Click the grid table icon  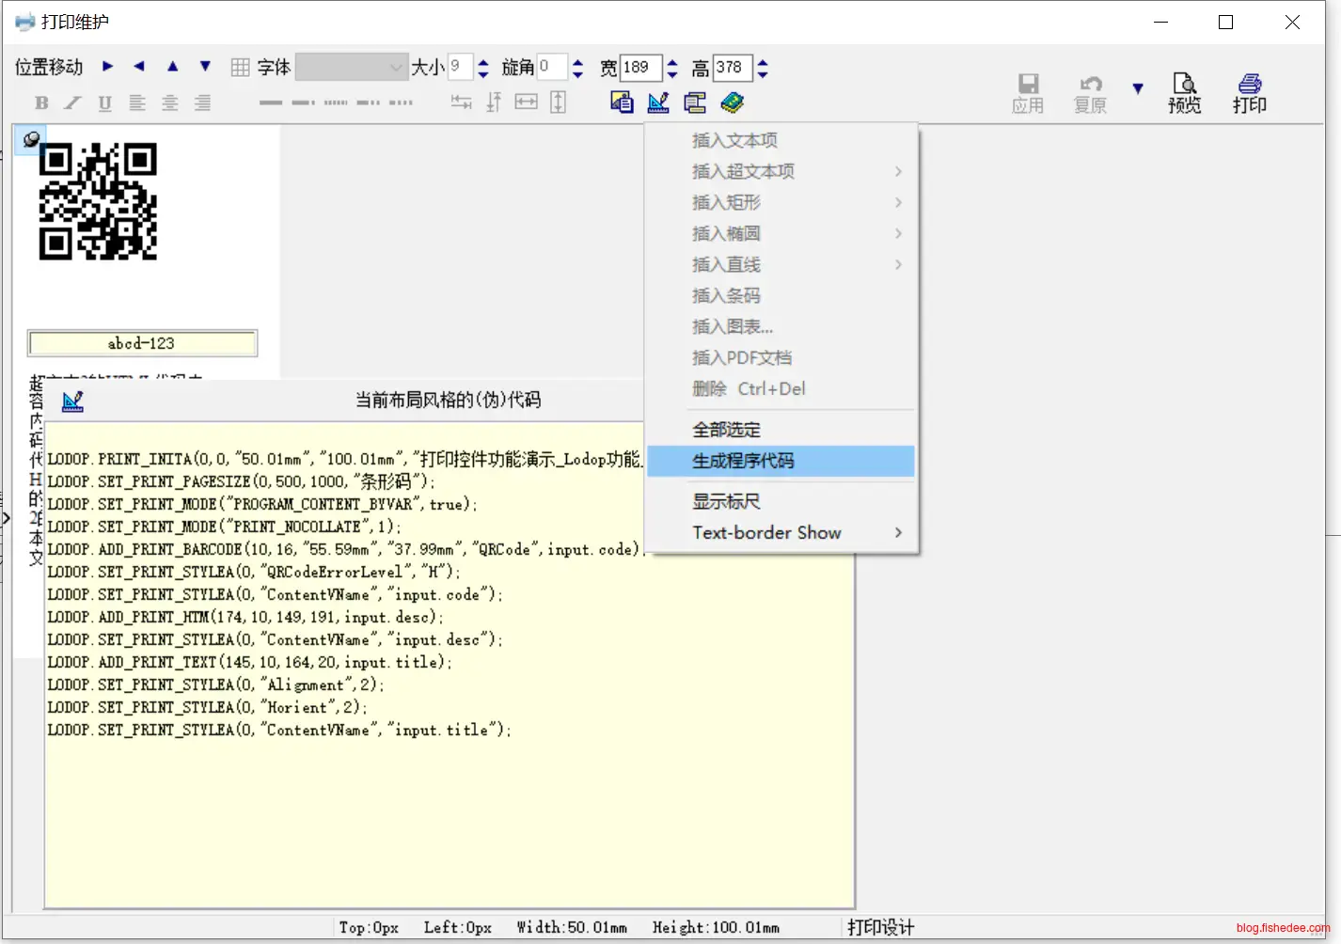240,67
